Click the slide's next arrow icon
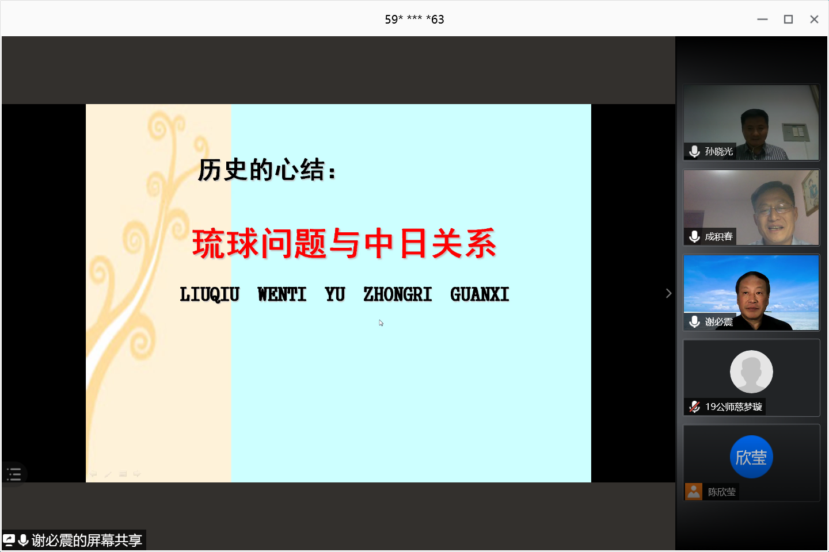 (x=137, y=474)
